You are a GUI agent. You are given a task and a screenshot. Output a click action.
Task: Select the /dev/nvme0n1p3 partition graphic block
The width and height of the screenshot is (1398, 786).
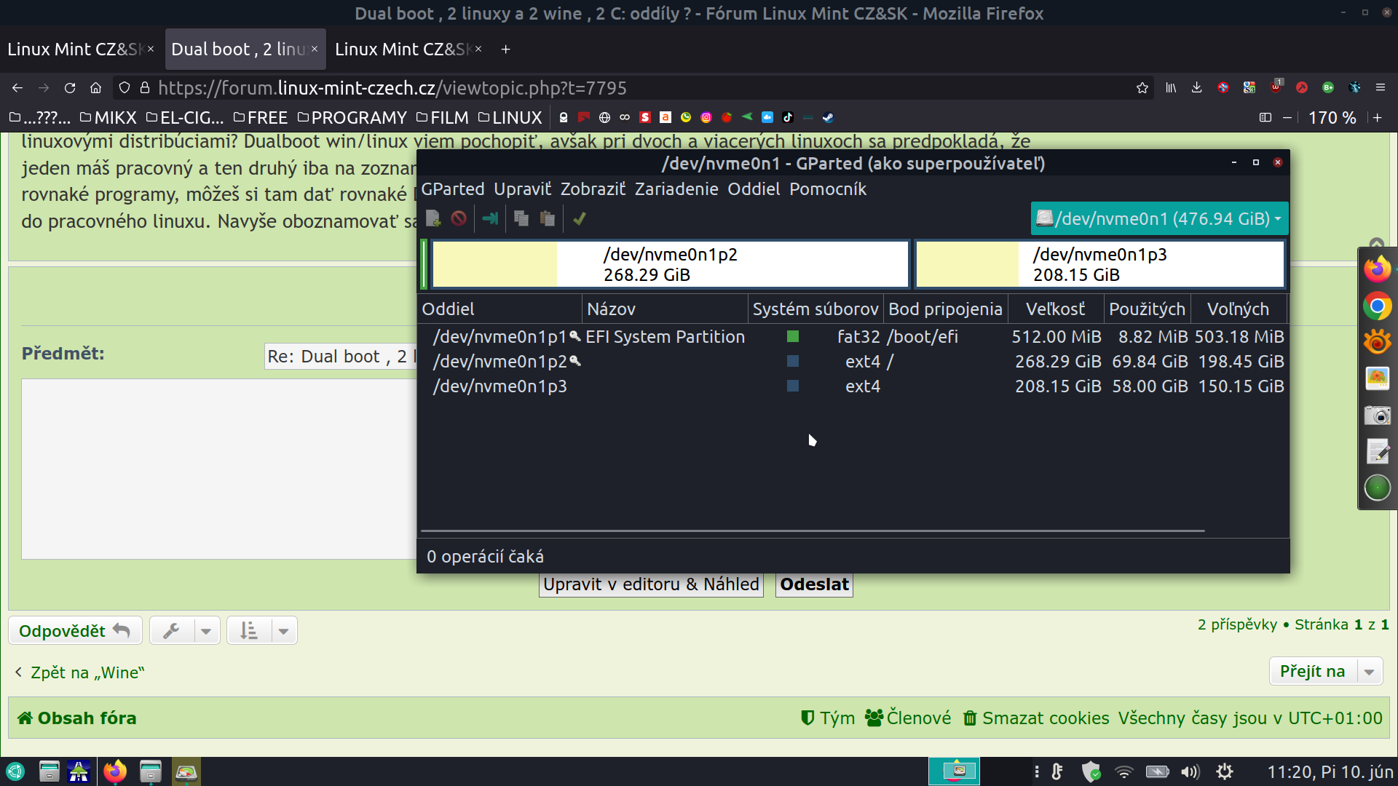click(1099, 264)
